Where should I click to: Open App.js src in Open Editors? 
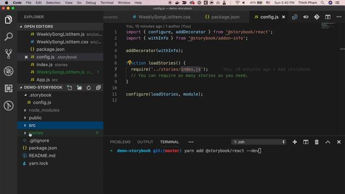pyautogui.click(x=60, y=80)
